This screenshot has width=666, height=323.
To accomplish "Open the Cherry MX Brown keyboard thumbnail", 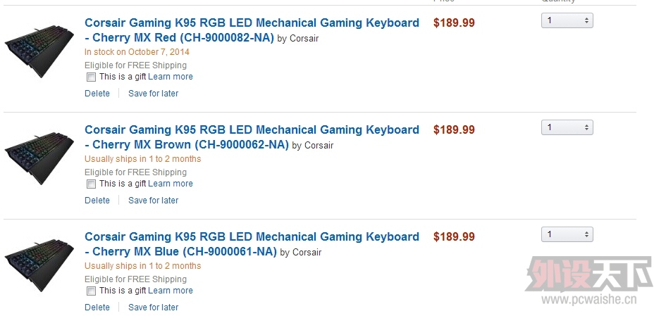I will coord(39,158).
